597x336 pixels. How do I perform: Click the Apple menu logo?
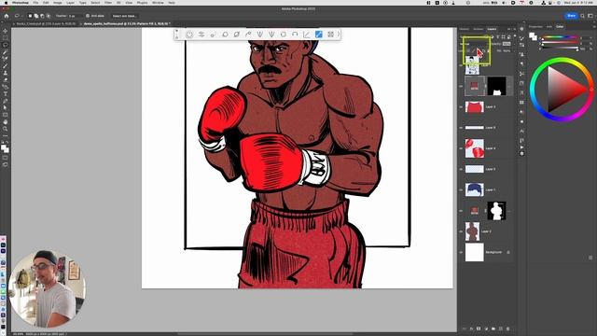[x=6, y=3]
